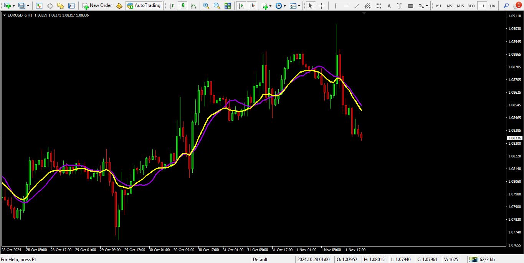Viewport: 524px width, 263px height.
Task: Switch the chart to Candlestick mode
Action: click(183, 5)
